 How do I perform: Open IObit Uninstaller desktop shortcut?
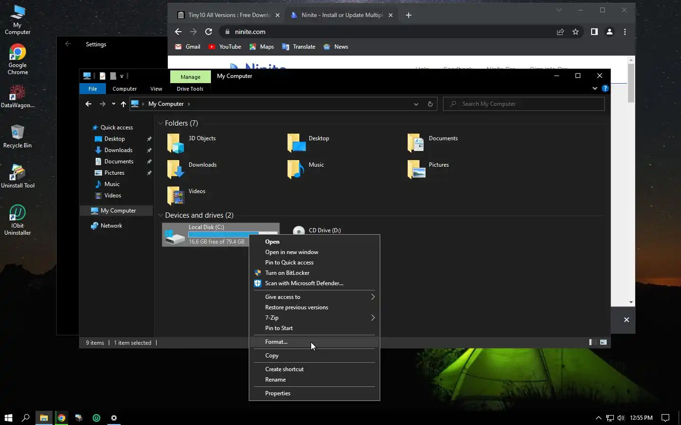coord(17,220)
